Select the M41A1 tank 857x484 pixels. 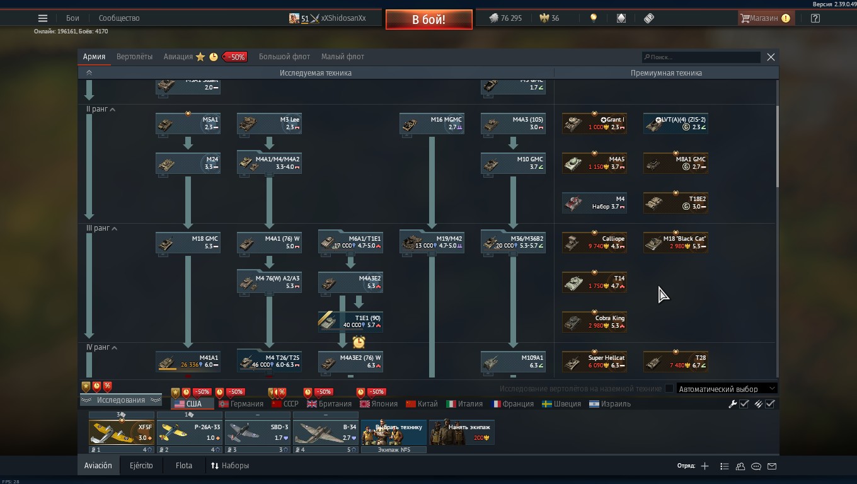[188, 362]
